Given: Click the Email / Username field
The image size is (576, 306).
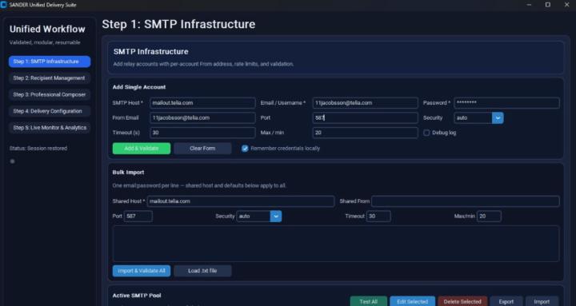Looking at the screenshot, I should pyautogui.click(x=365, y=103).
